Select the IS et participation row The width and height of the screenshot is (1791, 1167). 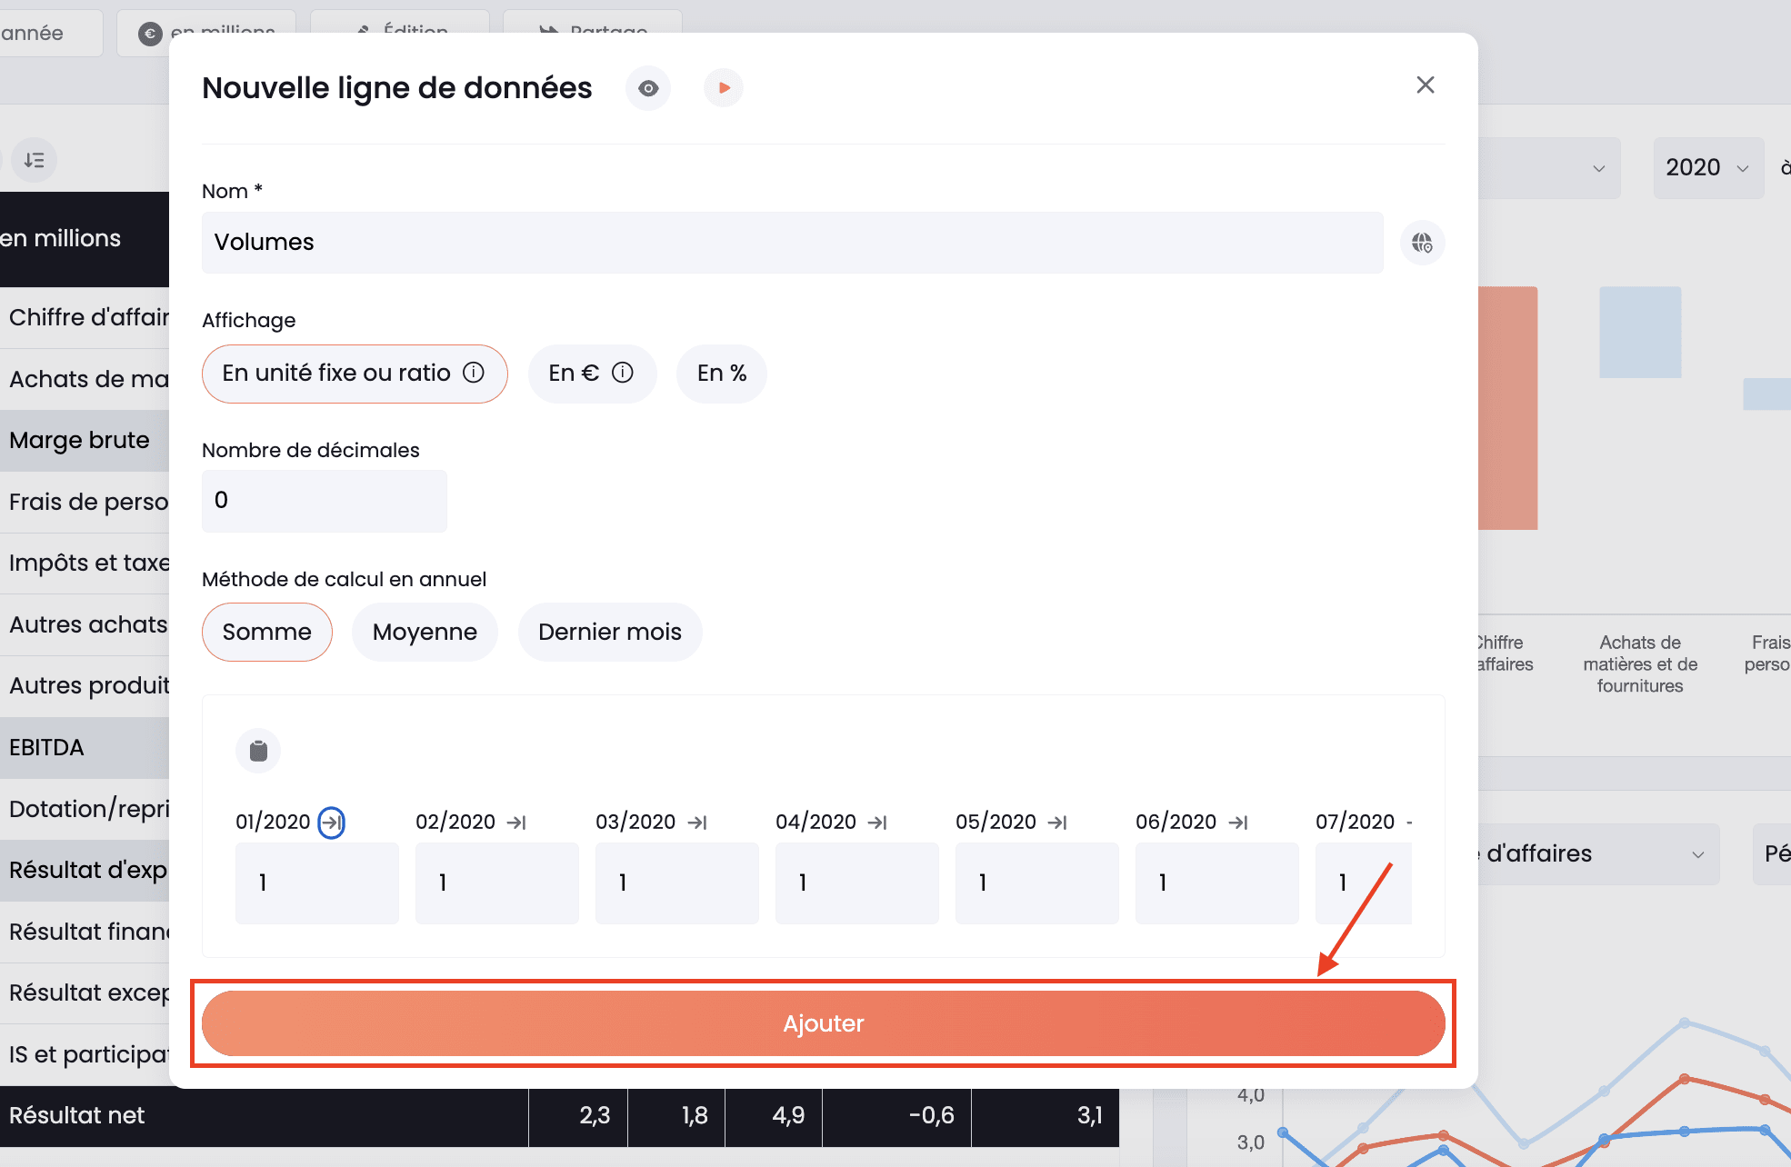point(85,1055)
